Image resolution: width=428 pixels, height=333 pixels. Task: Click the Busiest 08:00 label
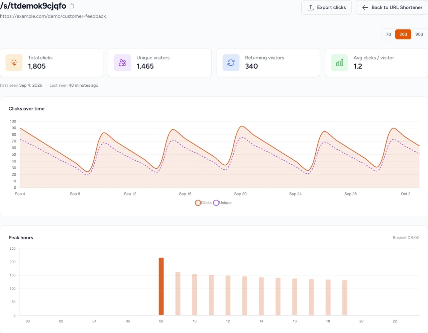[x=406, y=238]
